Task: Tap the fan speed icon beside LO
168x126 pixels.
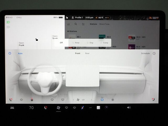Action: (78, 100)
